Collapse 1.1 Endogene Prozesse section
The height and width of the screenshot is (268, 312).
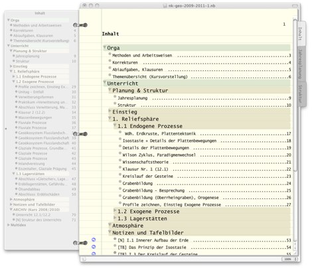click(115, 125)
